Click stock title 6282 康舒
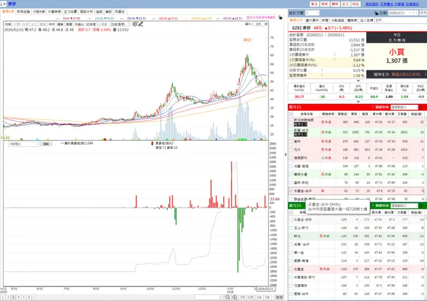This screenshot has height=301, width=427. click(x=301, y=28)
